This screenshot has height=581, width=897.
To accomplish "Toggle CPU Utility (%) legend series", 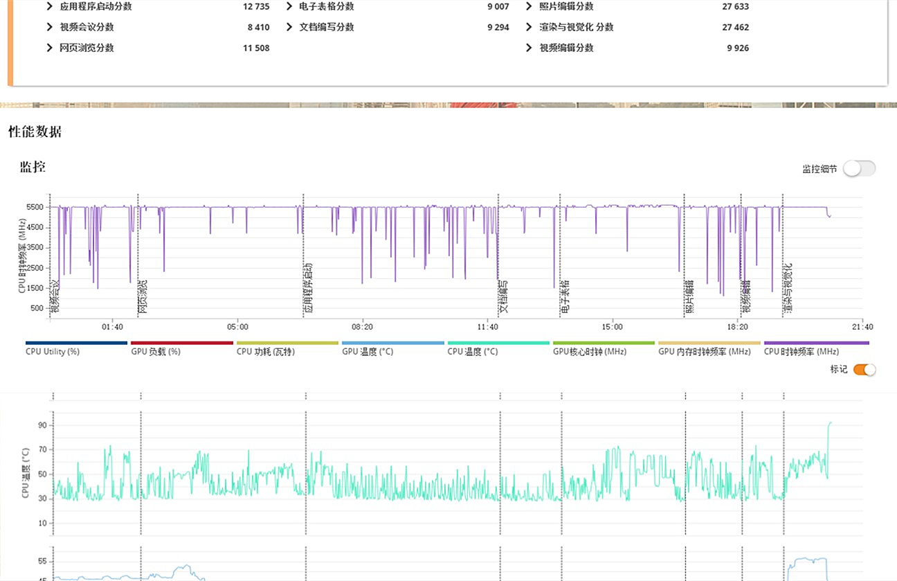I will click(53, 351).
